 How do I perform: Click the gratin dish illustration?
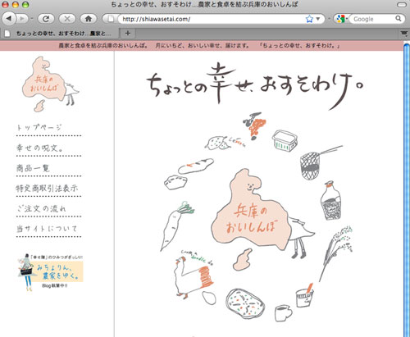pyautogui.click(x=245, y=303)
